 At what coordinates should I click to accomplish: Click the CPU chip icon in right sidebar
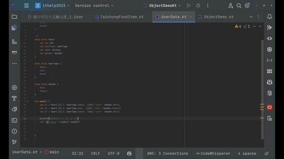pos(269,49)
